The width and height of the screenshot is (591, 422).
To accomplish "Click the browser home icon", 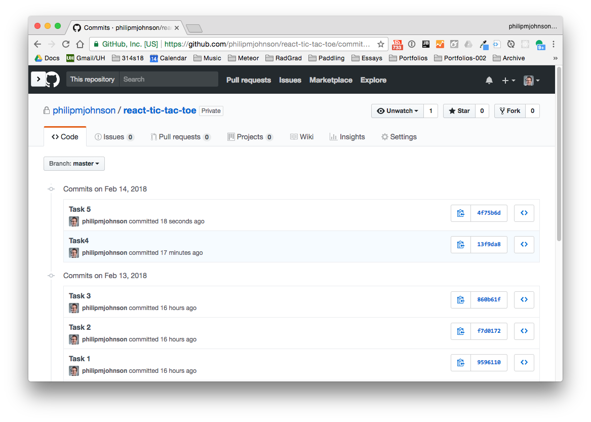I will (80, 44).
